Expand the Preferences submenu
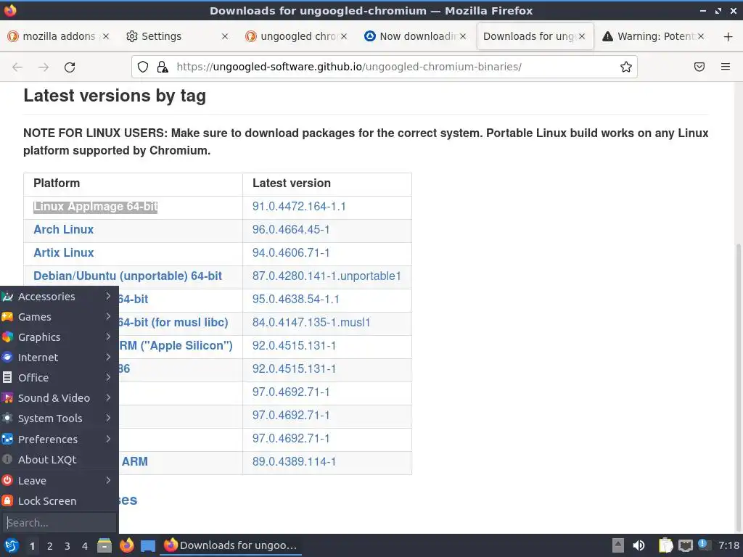This screenshot has width=743, height=557. (x=59, y=440)
